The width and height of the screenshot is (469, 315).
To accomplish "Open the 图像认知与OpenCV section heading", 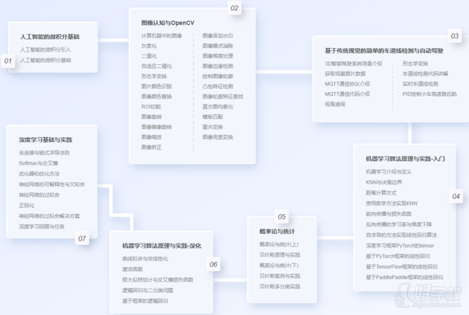I will (167, 23).
